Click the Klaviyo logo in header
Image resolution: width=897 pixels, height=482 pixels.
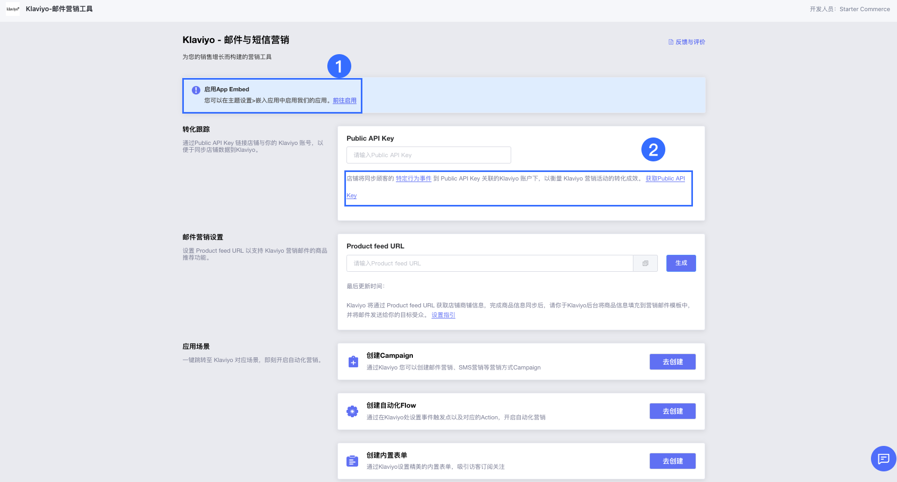pyautogui.click(x=13, y=9)
